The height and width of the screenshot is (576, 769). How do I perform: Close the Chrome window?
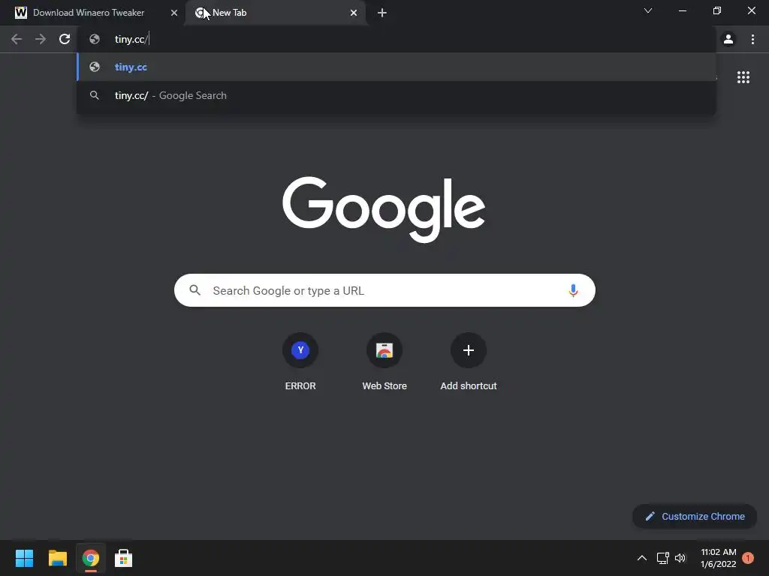point(751,10)
